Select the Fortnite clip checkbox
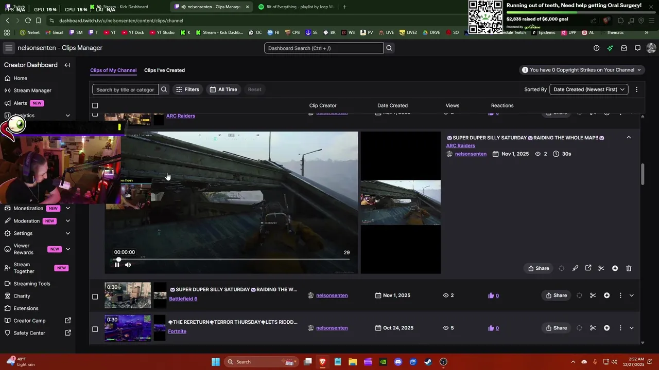 (95, 329)
